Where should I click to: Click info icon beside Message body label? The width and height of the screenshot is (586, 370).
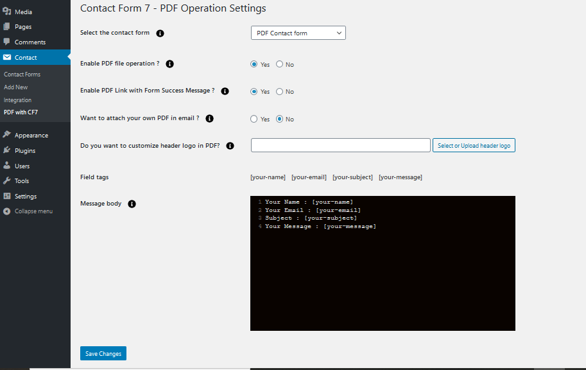pyautogui.click(x=132, y=204)
